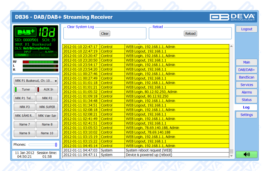The height and width of the screenshot is (171, 269).
Task: Toggle the AUX In input source
Action: [x=47, y=89]
